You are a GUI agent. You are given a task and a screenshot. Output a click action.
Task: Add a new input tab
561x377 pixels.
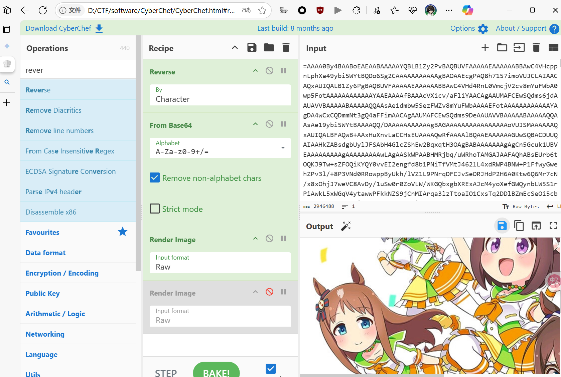tap(485, 48)
